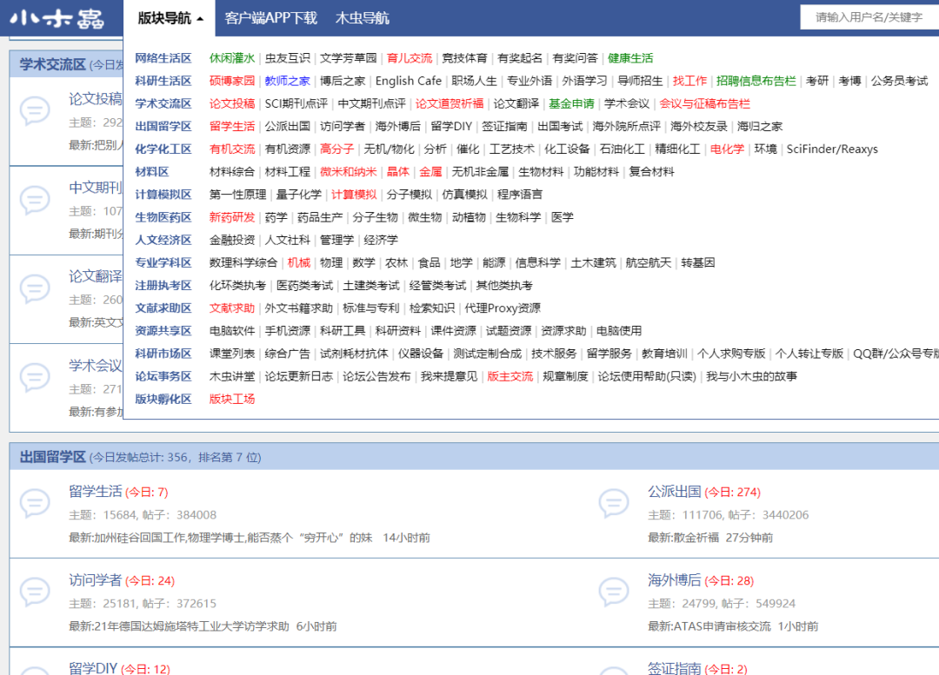Open the 文献求助区 category
This screenshot has width=939, height=675.
click(163, 308)
